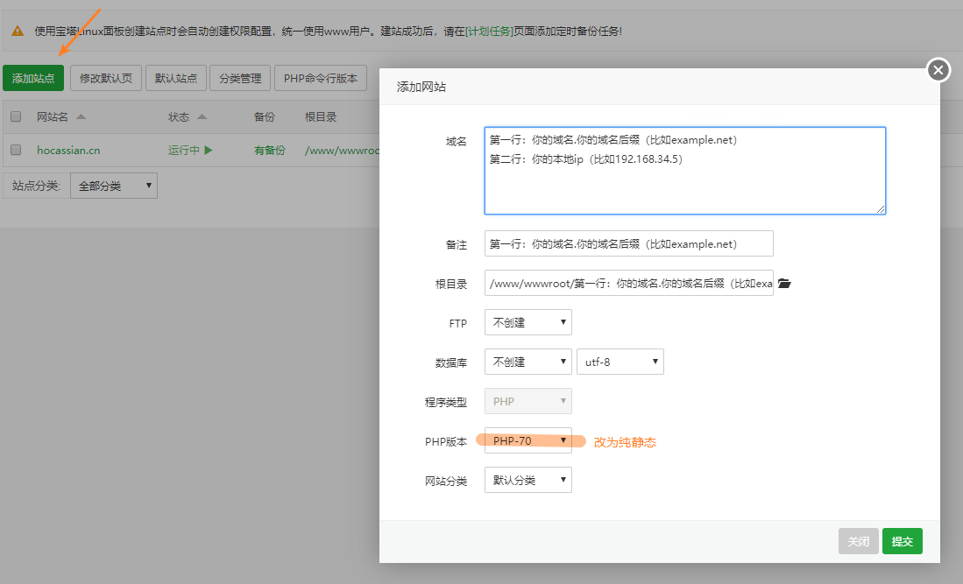Image resolution: width=963 pixels, height=584 pixels.
Task: Open the folder browser beside 根目录 field
Action: [783, 282]
